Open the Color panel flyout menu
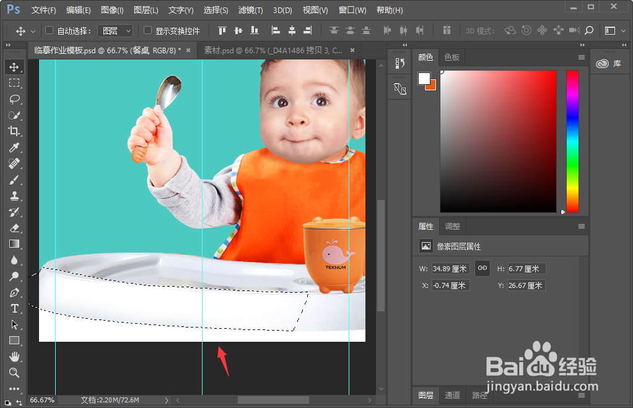Image resolution: width=633 pixels, height=408 pixels. pyautogui.click(x=582, y=58)
